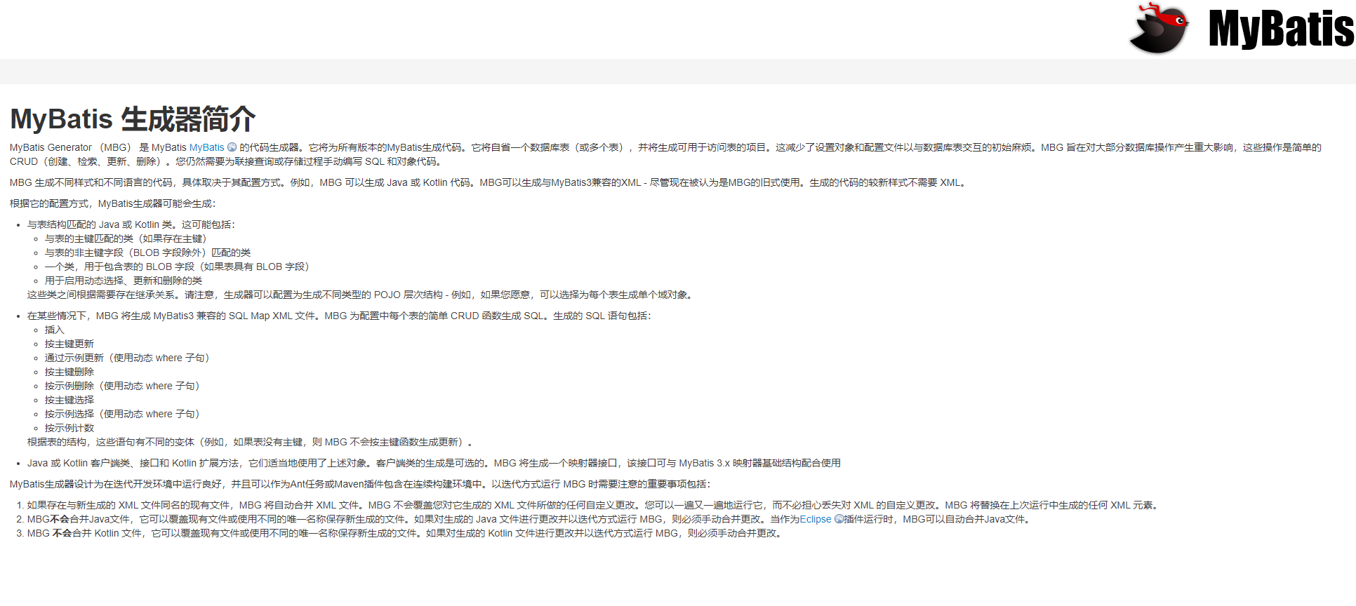Click the item about classes containing BLOB fields
The width and height of the screenshot is (1356, 606).
point(179,267)
